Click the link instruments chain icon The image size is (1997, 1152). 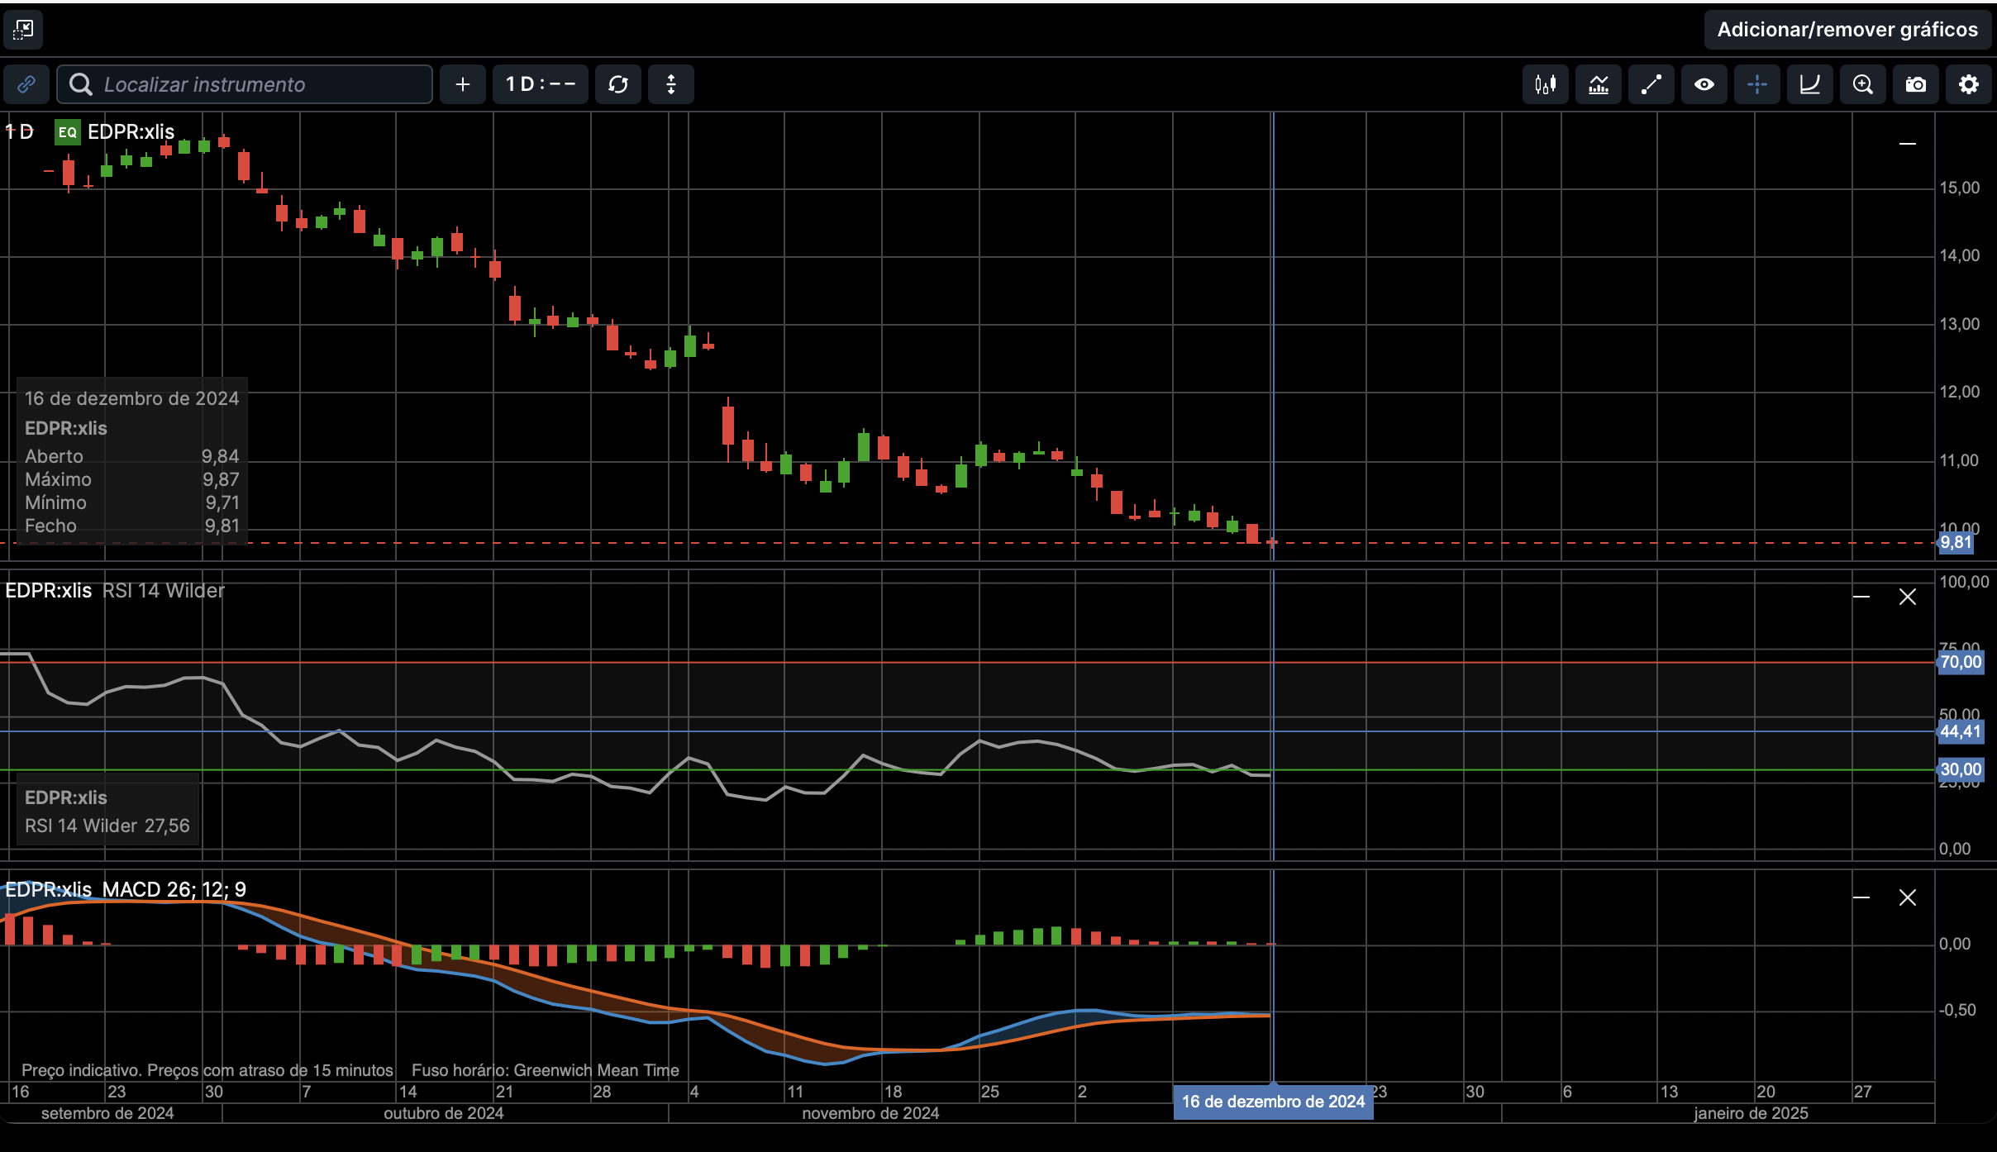[x=26, y=84]
